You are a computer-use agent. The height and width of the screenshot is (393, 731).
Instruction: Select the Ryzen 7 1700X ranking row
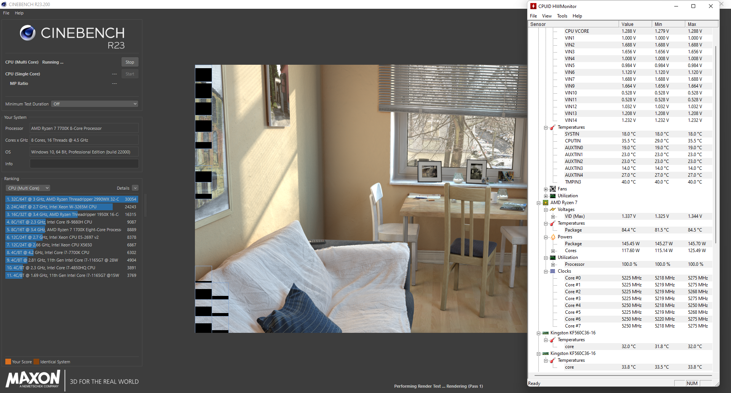(72, 230)
